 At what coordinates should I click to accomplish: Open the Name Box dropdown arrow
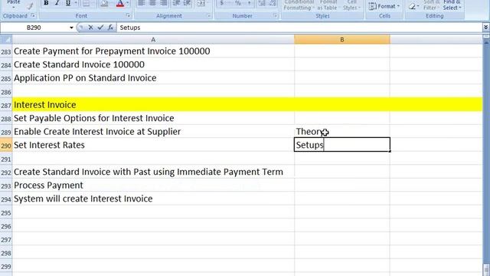point(71,28)
